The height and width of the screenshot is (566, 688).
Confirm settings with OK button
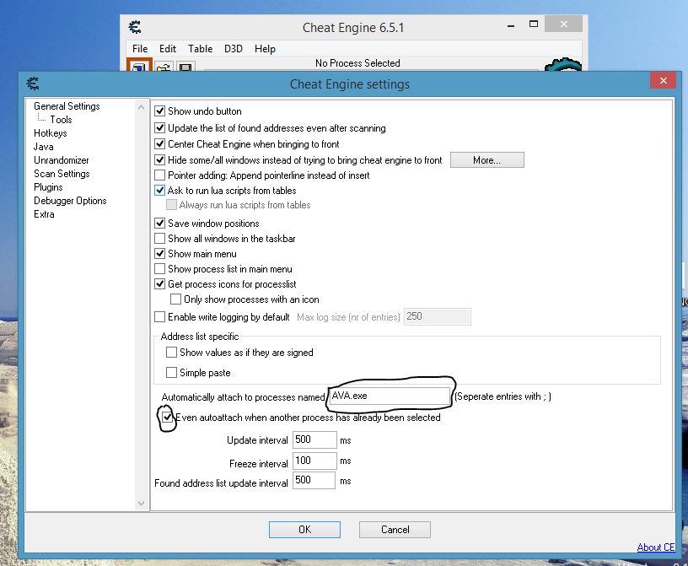pyautogui.click(x=304, y=530)
